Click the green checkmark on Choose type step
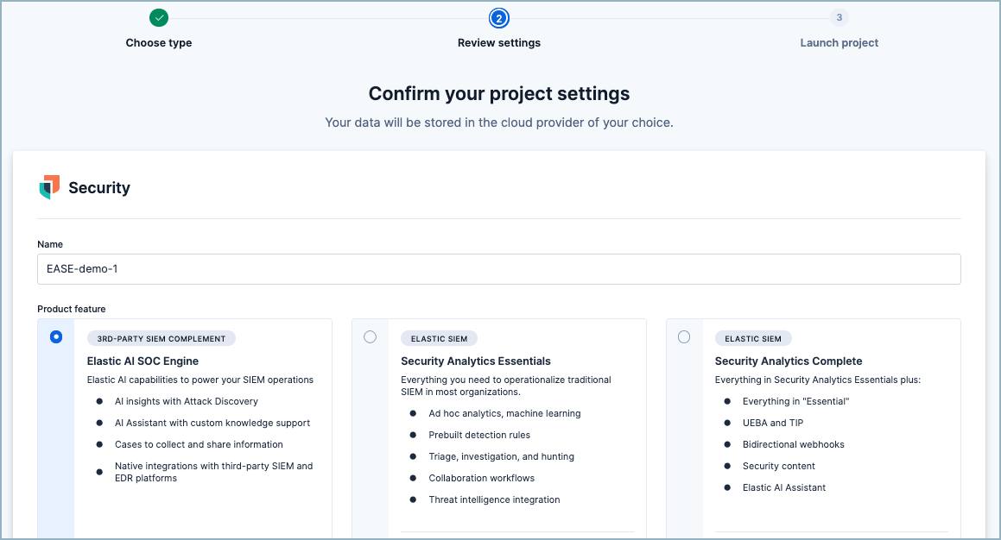 [158, 17]
